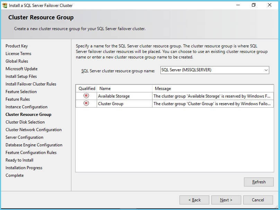The height and width of the screenshot is (210, 280).
Task: Select Instance Configuration in the step list
Action: pos(26,107)
